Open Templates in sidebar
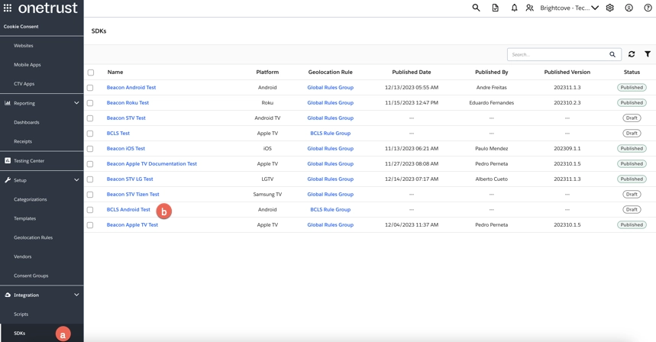Screen dimensions: 656x342 [24, 218]
